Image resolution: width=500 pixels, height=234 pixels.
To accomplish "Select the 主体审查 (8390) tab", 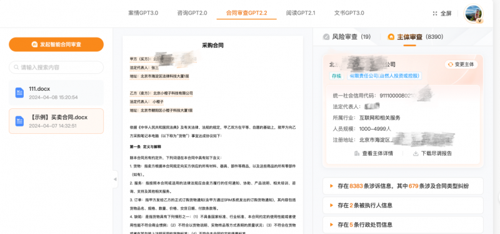I will pos(416,37).
